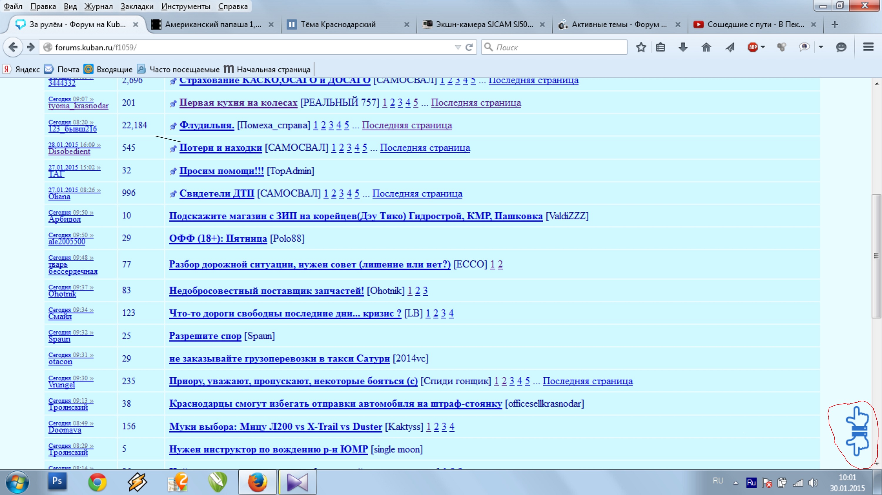Viewport: 882px width, 495px height.
Task: Open the Adblock Plus dropdown arrow
Action: click(x=763, y=47)
